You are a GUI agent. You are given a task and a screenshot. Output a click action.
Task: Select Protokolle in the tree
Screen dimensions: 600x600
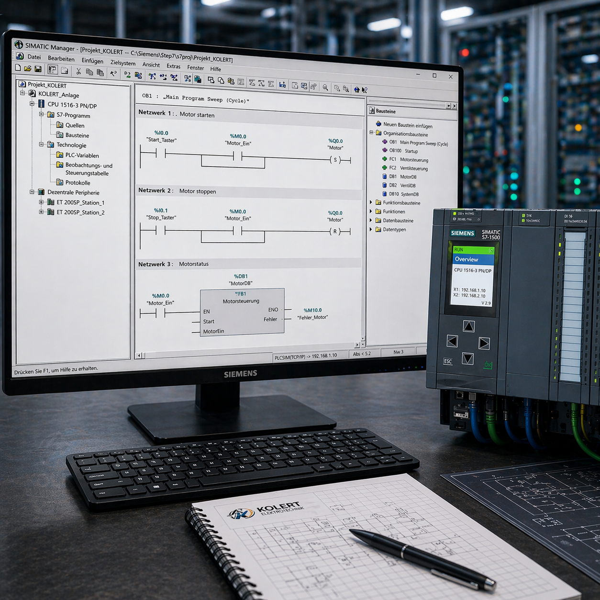[78, 182]
